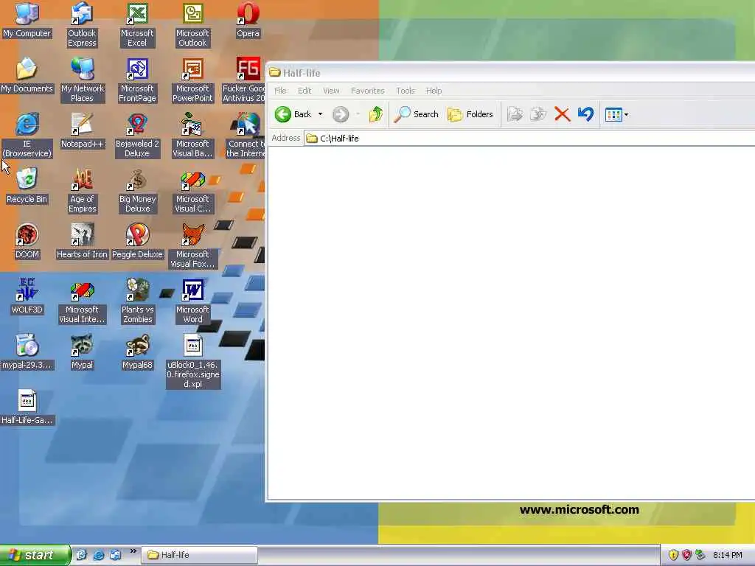Open Microsoft Visual FoxPro shortcut
Screen dimensions: 755x566
[x=192, y=246]
